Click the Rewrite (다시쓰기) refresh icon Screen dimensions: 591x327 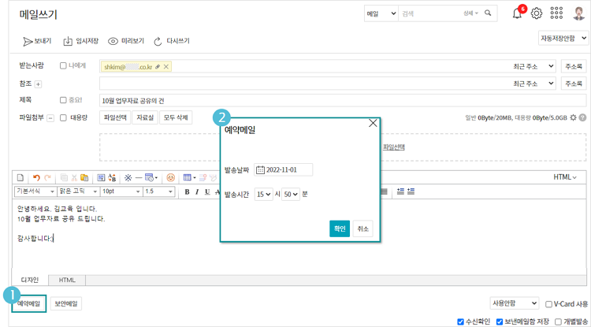click(x=158, y=41)
